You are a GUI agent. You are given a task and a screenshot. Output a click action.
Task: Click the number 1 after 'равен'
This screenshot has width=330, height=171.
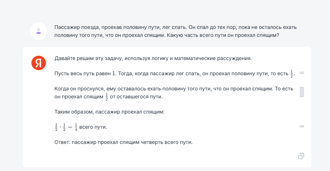click(x=114, y=73)
